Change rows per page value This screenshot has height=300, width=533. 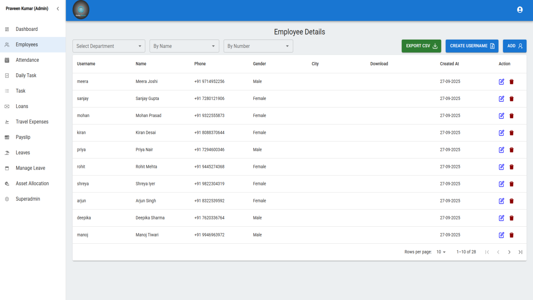(441, 252)
